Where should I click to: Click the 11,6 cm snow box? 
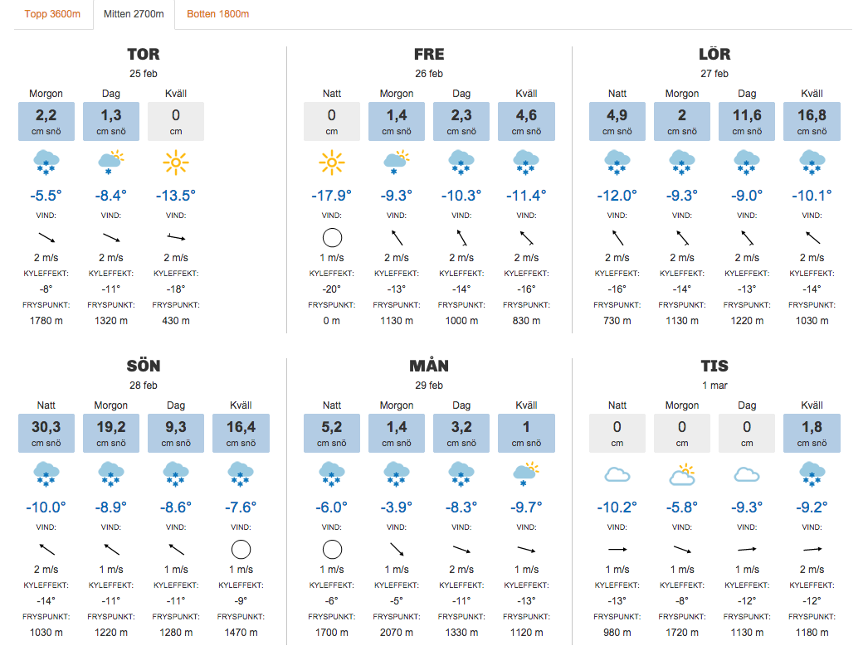[747, 121]
